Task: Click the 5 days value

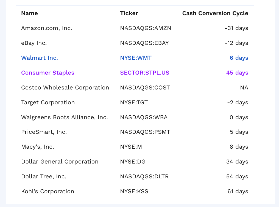Action: pos(239,132)
